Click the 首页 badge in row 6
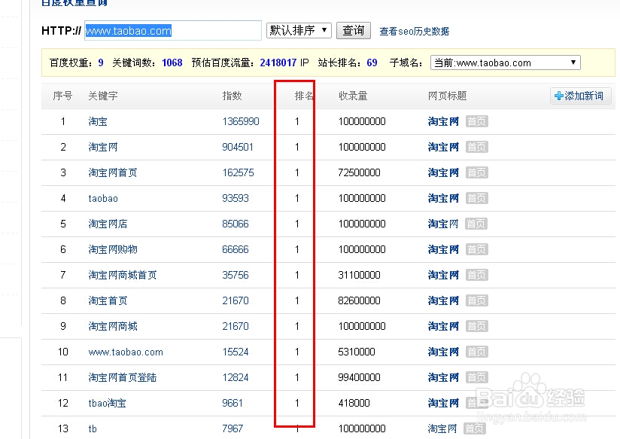The width and height of the screenshot is (620, 439). click(x=476, y=249)
